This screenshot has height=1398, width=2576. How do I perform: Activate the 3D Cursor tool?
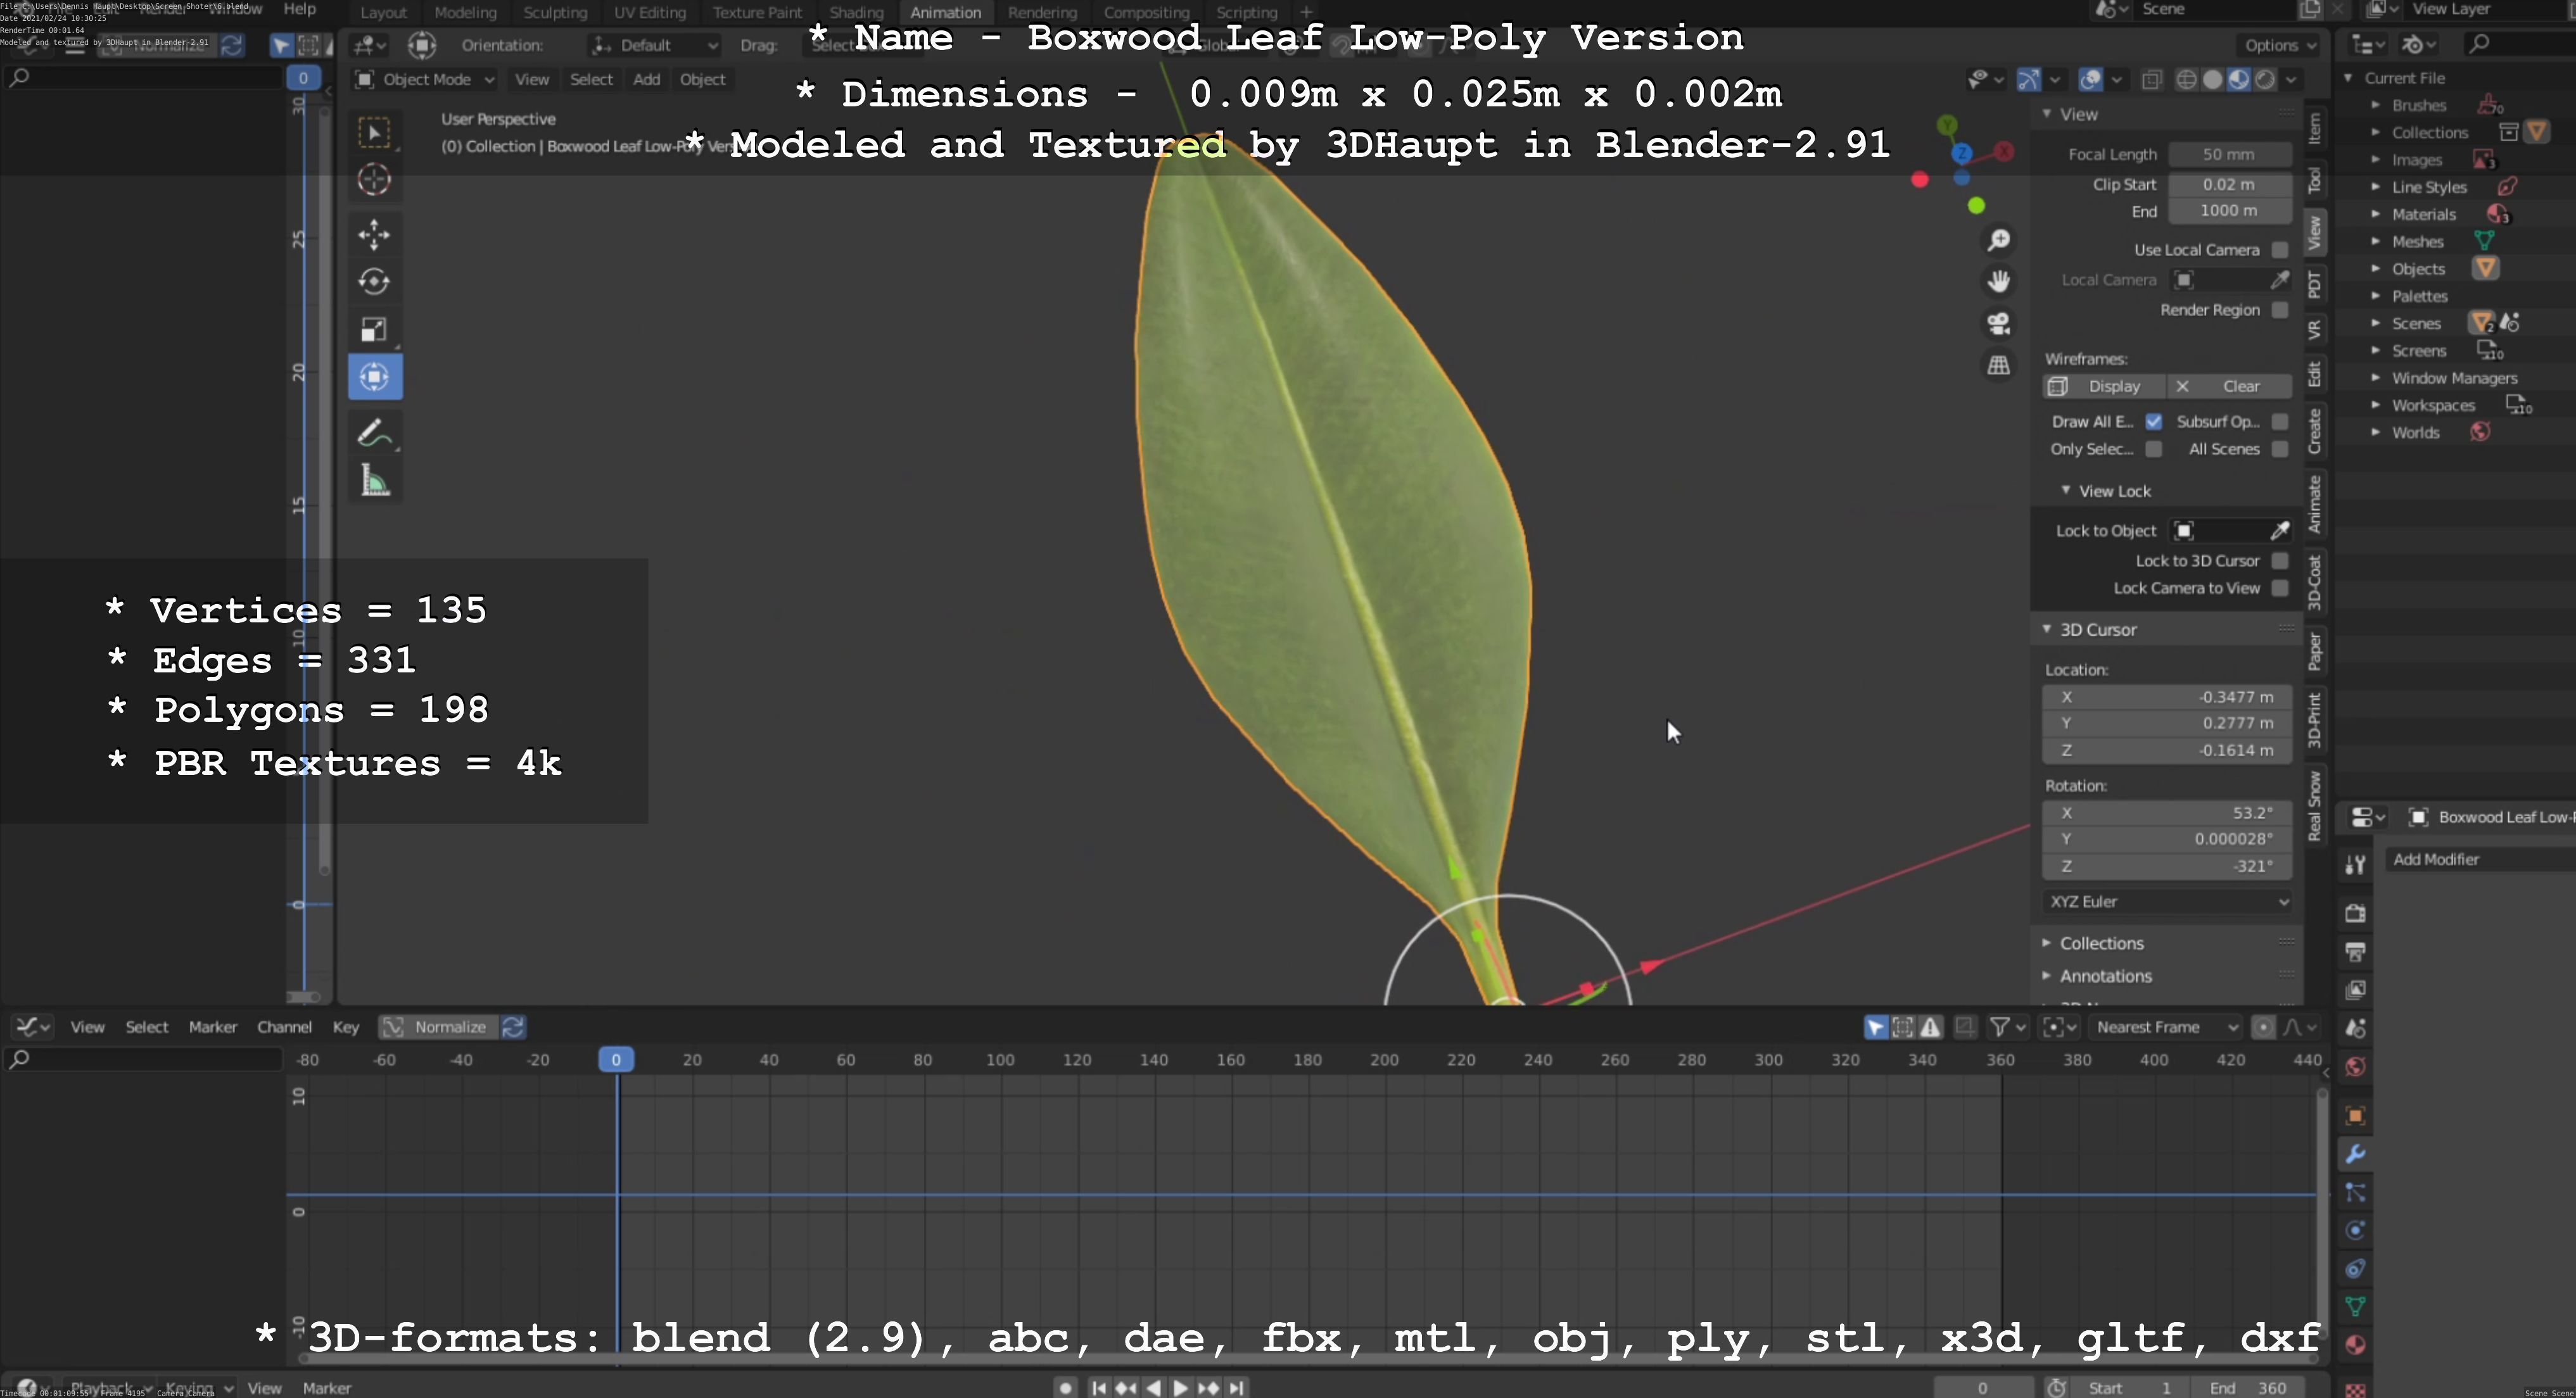375,180
